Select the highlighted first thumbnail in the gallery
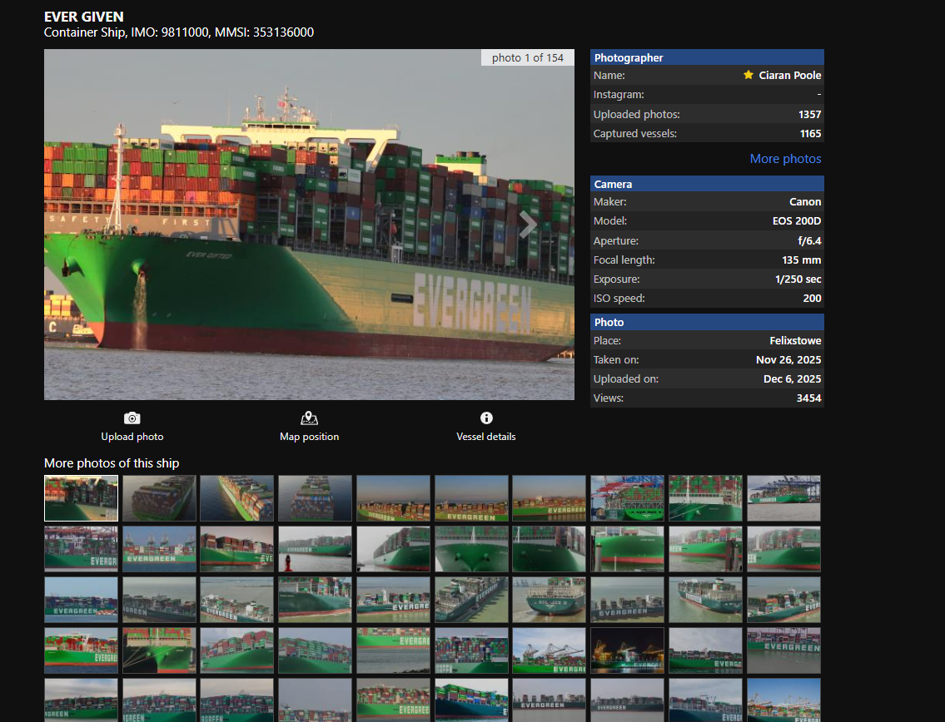Image resolution: width=945 pixels, height=722 pixels. [x=81, y=498]
